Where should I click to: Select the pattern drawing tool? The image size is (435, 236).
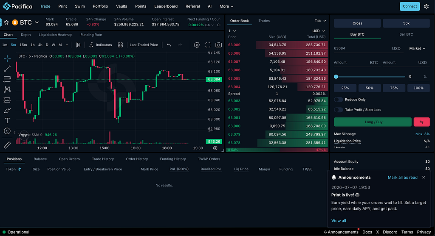[x=7, y=89]
